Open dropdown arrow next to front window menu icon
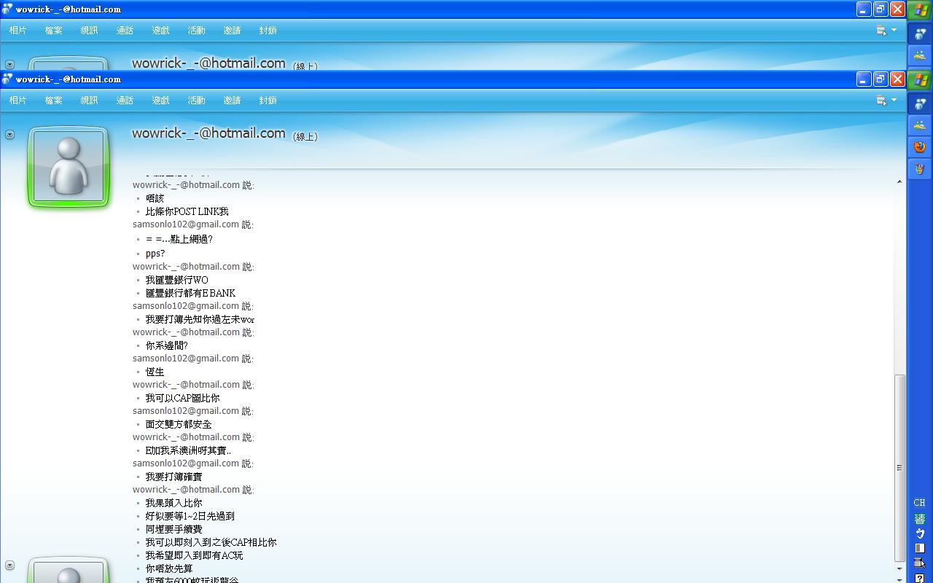The image size is (933, 583). (894, 101)
